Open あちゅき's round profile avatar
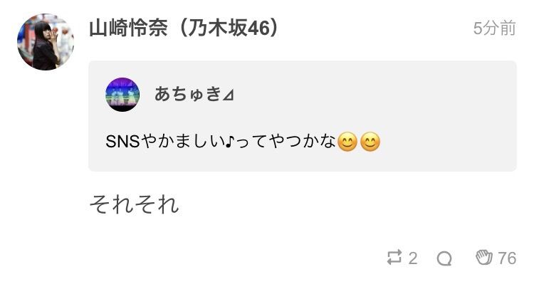 122,95
